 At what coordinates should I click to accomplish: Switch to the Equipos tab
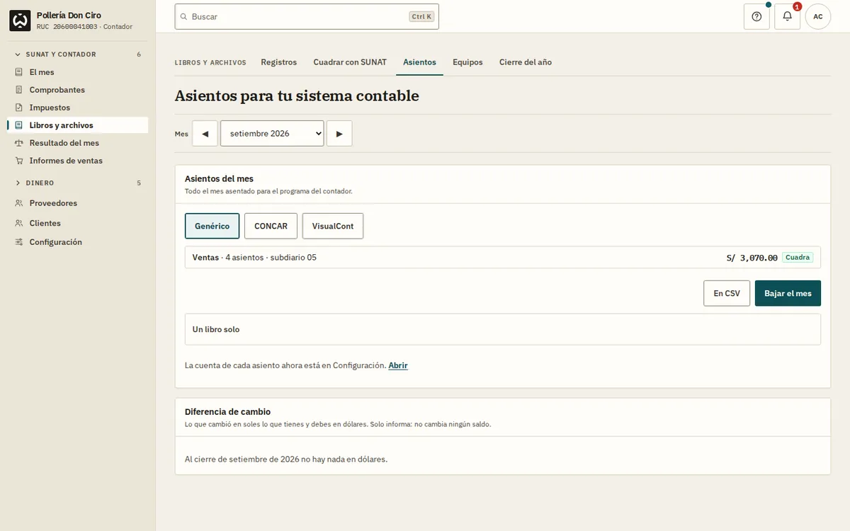(467, 62)
